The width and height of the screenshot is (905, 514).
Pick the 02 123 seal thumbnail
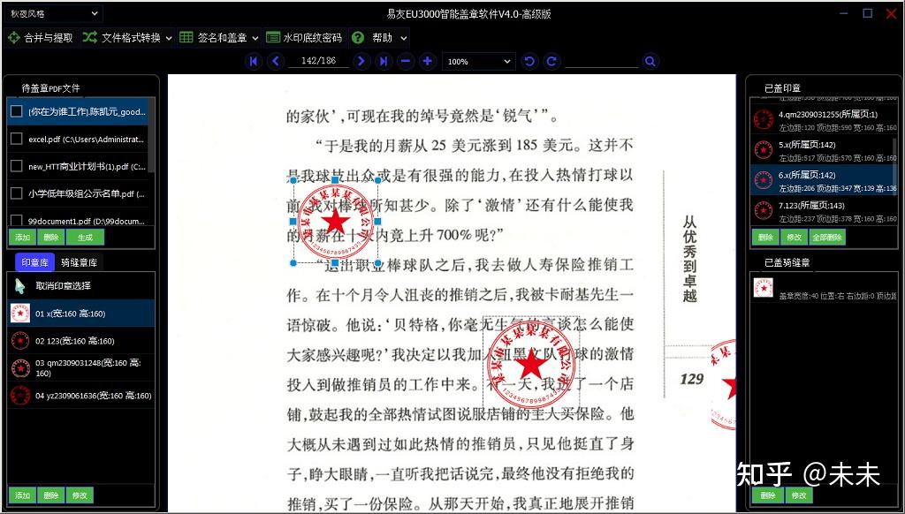click(x=20, y=341)
